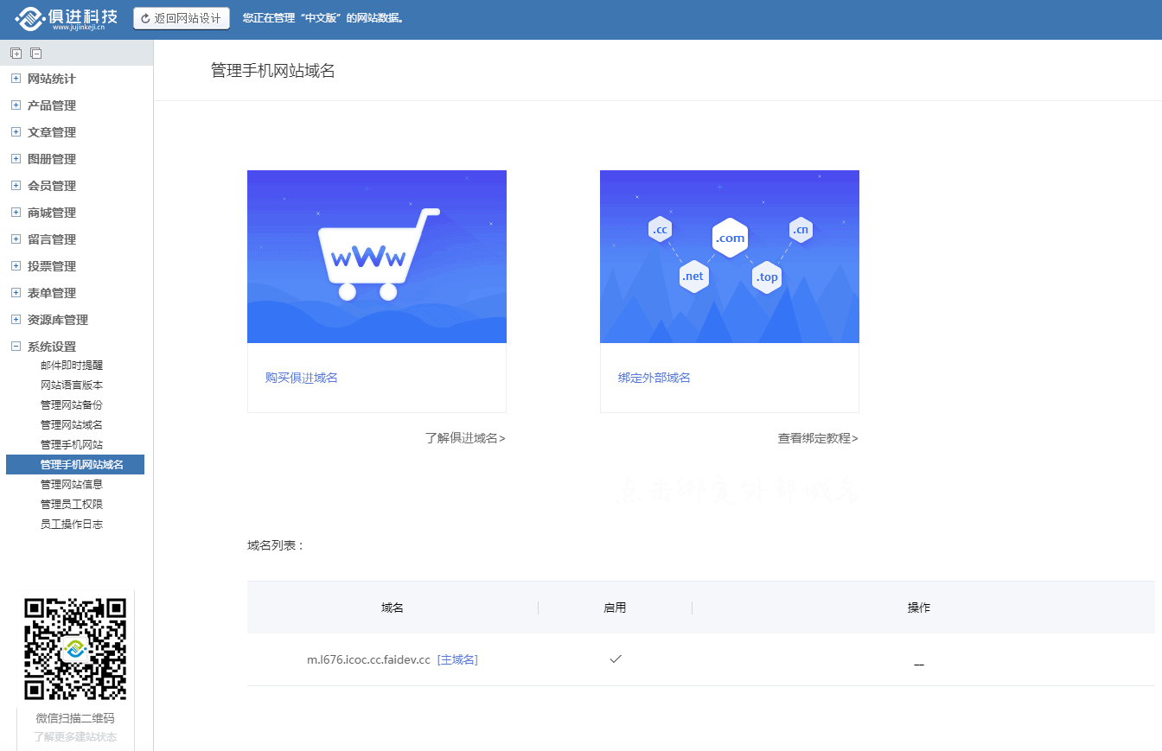
Task: Click the expand-all icon in sidebar header
Action: pos(16,53)
